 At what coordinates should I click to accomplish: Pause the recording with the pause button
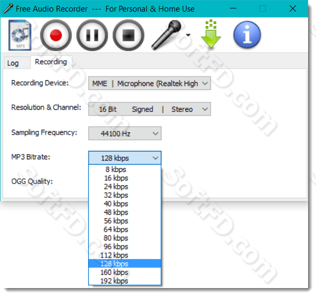coord(92,35)
